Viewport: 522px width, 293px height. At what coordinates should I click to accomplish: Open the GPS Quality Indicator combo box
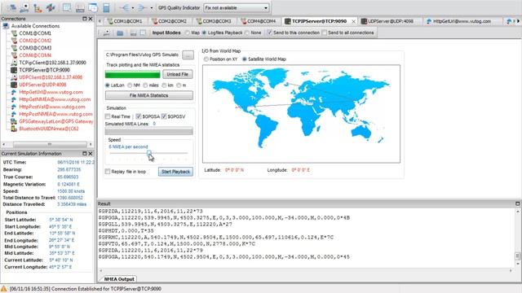(236, 7)
